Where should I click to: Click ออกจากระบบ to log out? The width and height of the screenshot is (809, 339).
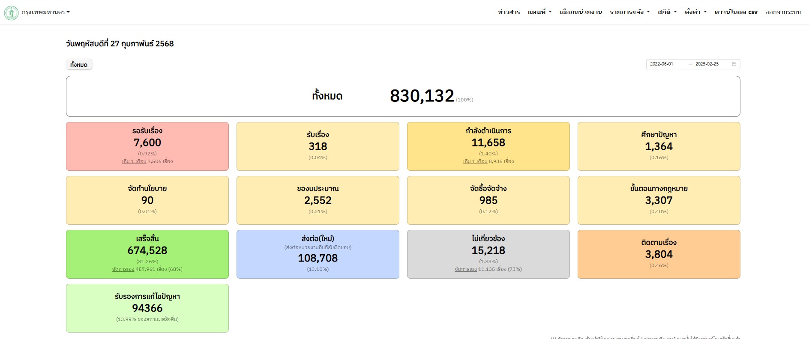click(x=783, y=12)
